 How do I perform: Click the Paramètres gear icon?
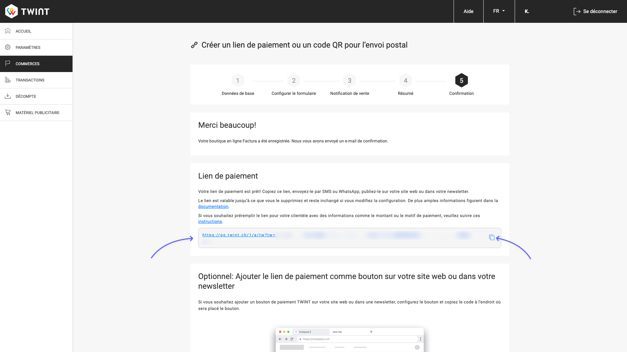click(8, 47)
